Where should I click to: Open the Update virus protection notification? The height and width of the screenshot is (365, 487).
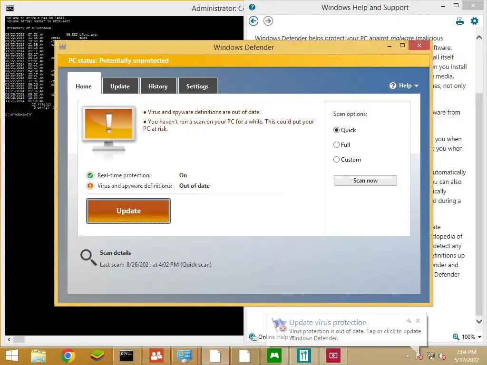pos(346,330)
